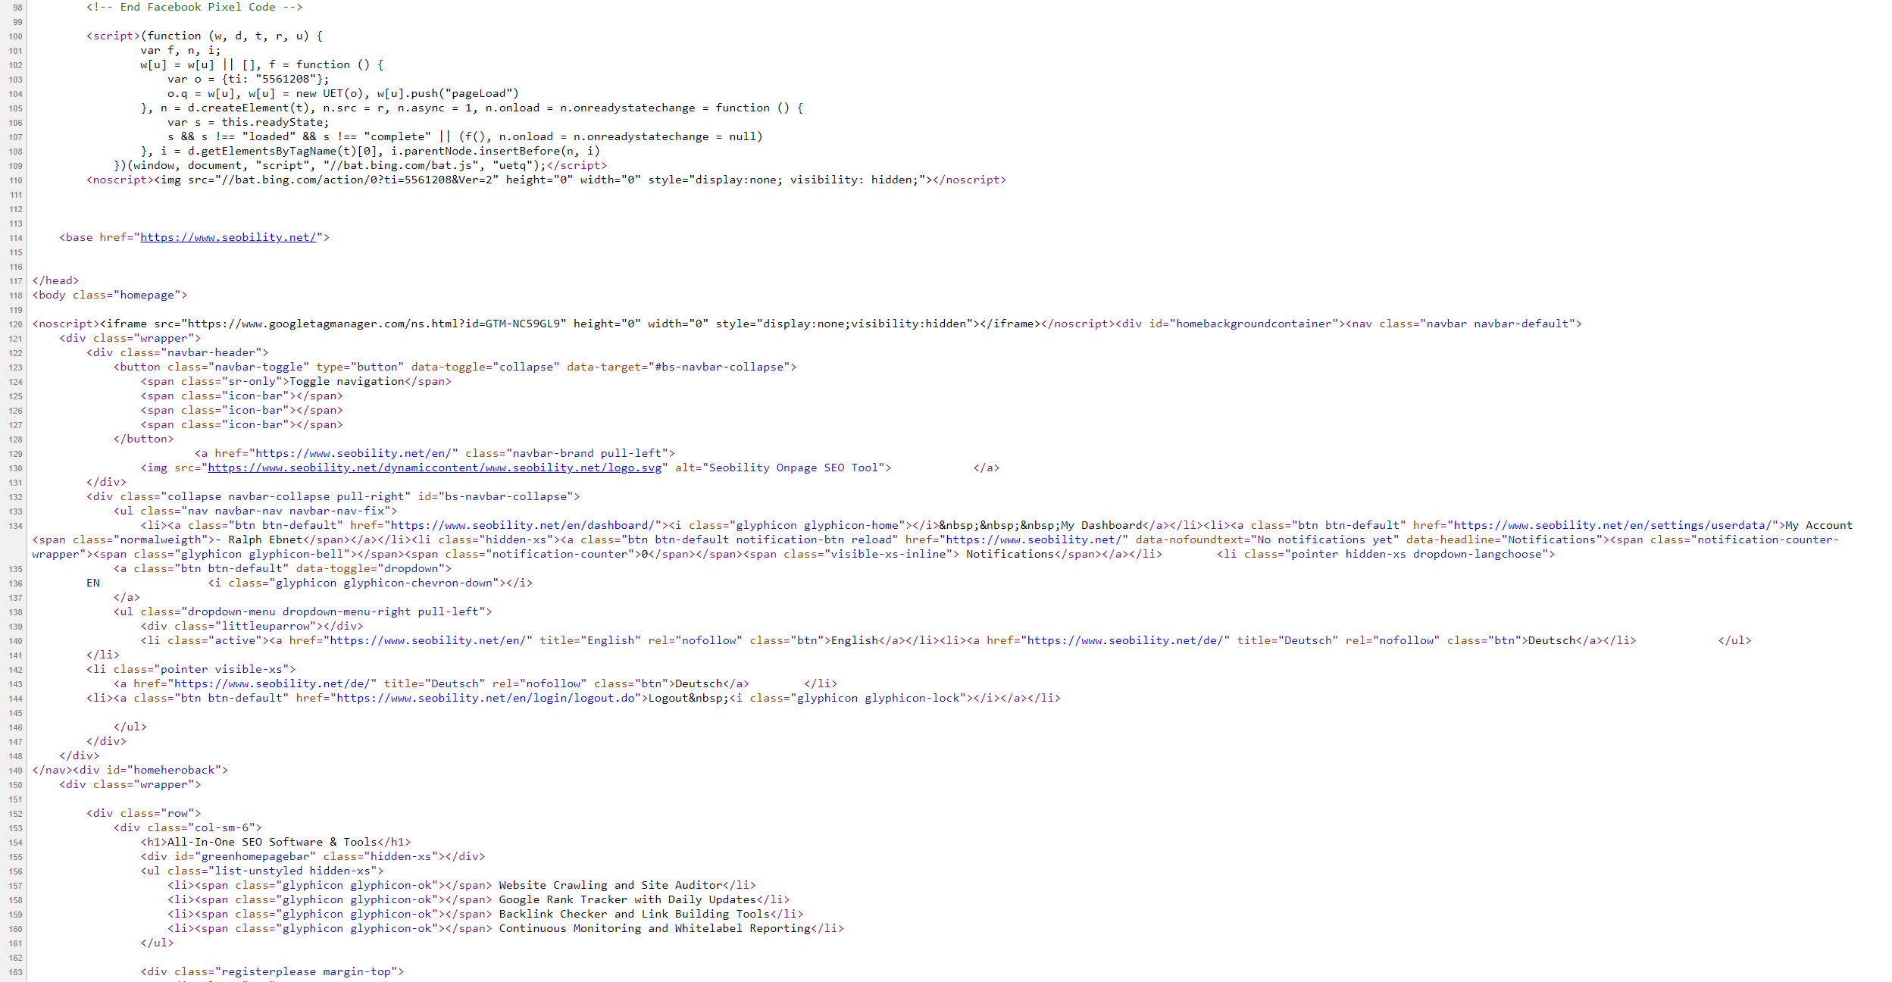
Task: Click 'Backlink Checker and Link Building Tools' line
Action: (x=486, y=914)
